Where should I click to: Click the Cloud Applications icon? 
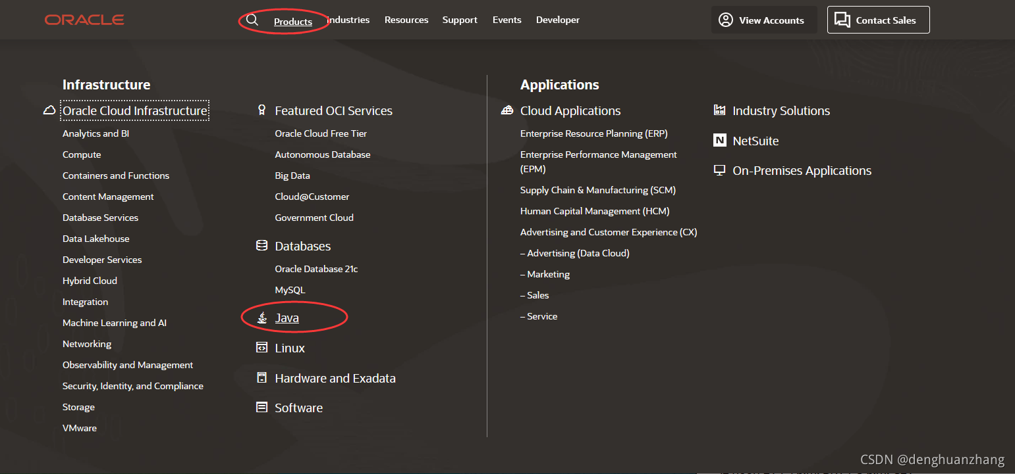coord(507,110)
